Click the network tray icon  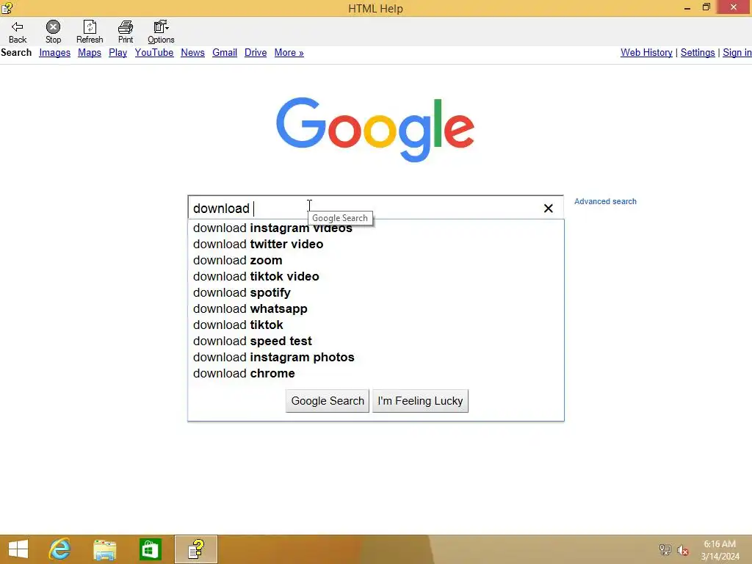665,549
